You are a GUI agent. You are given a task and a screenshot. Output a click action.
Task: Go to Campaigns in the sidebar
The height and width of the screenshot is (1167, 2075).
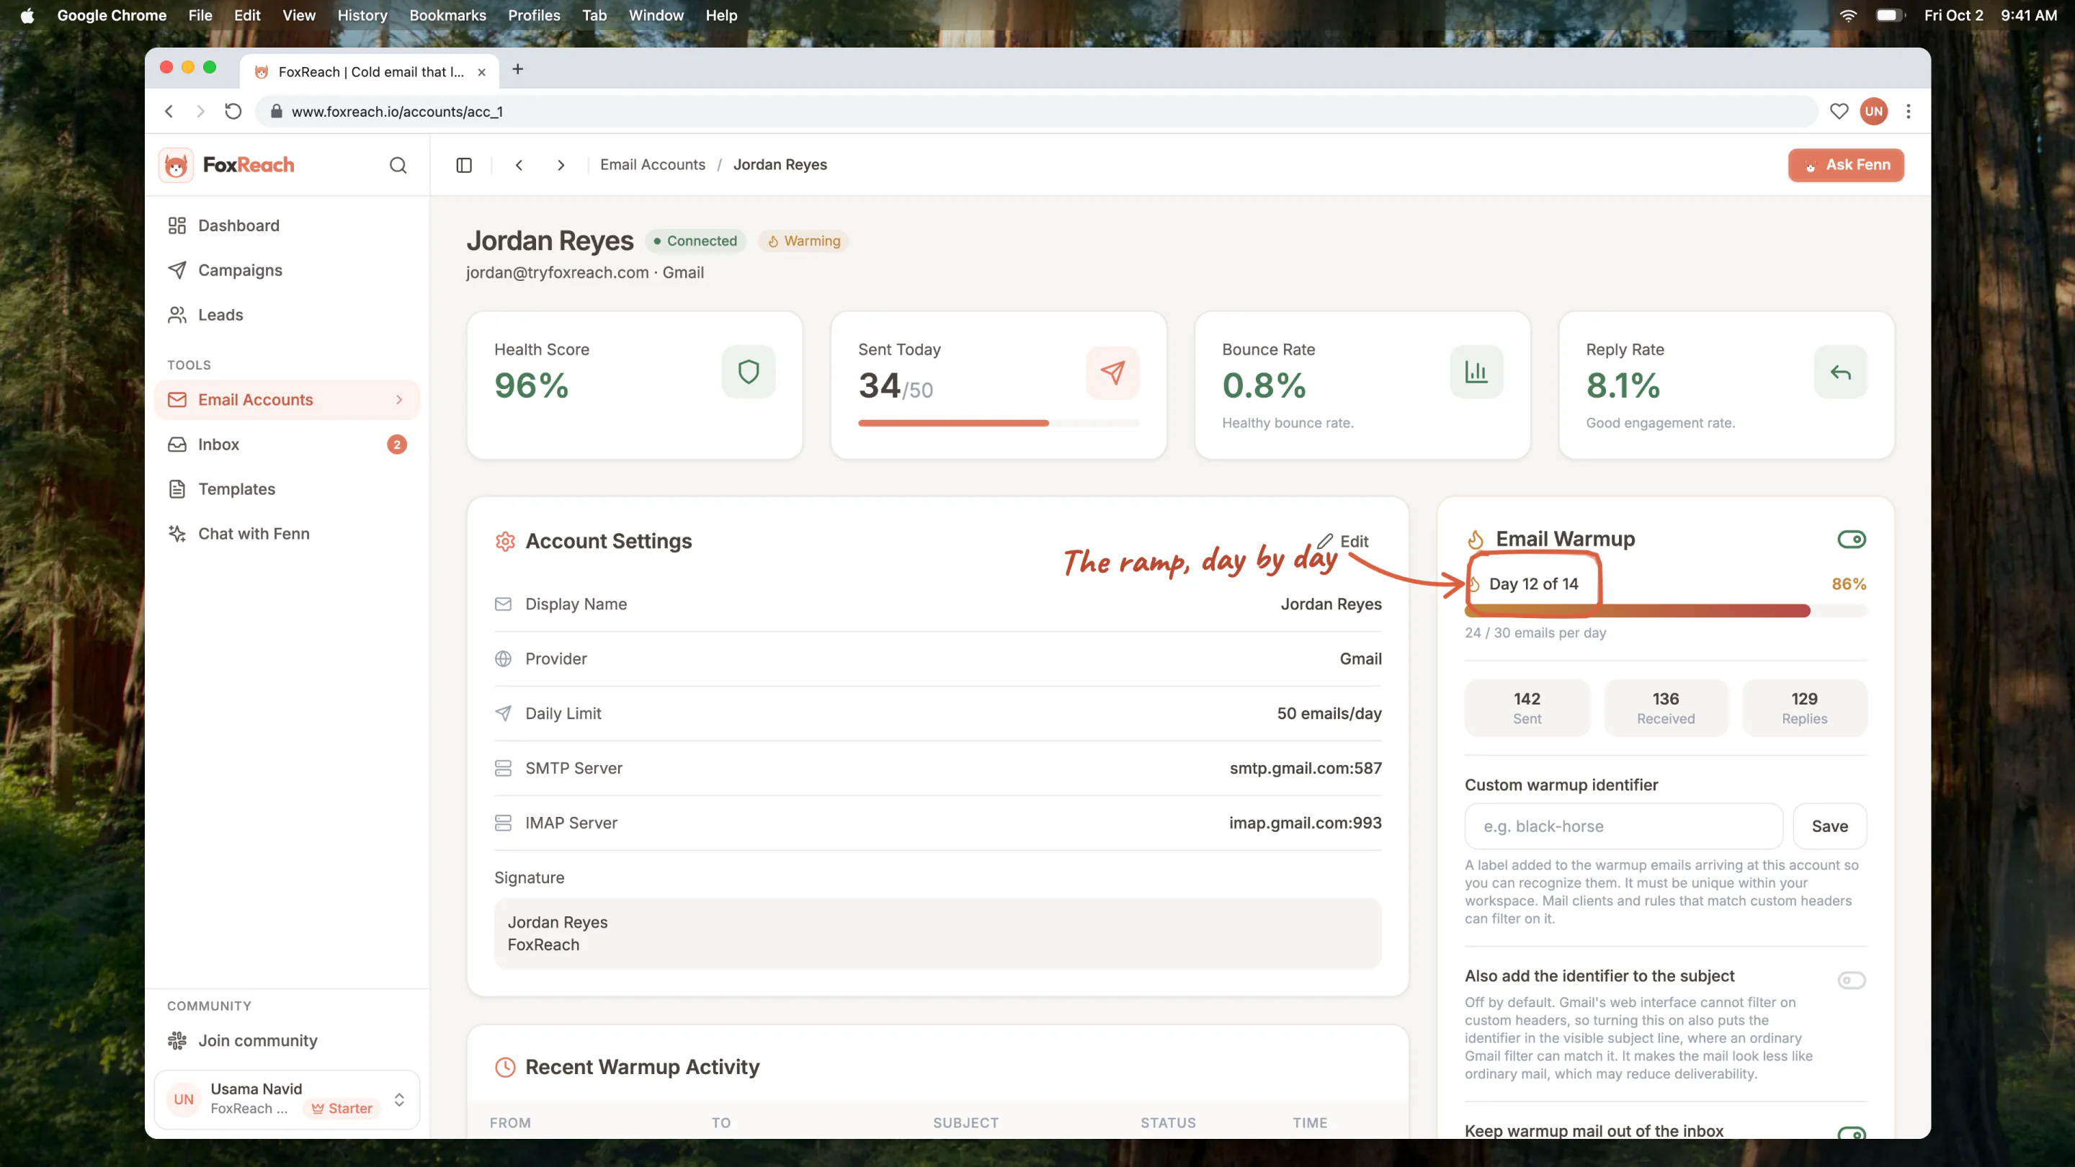tap(287, 270)
